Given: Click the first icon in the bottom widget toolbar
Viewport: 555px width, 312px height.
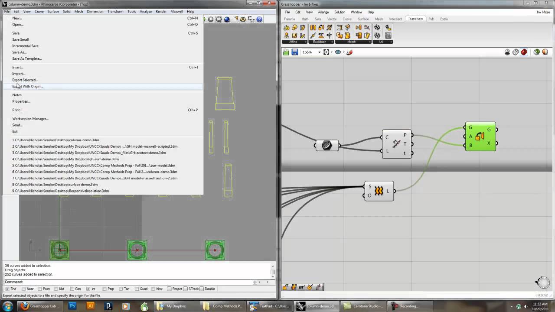Looking at the screenshot, I should tap(285, 287).
